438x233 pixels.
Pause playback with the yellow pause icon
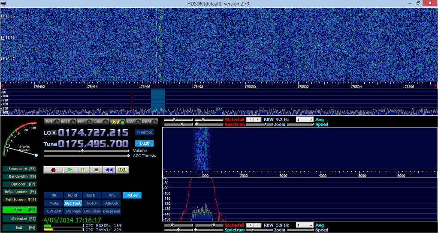(83, 170)
